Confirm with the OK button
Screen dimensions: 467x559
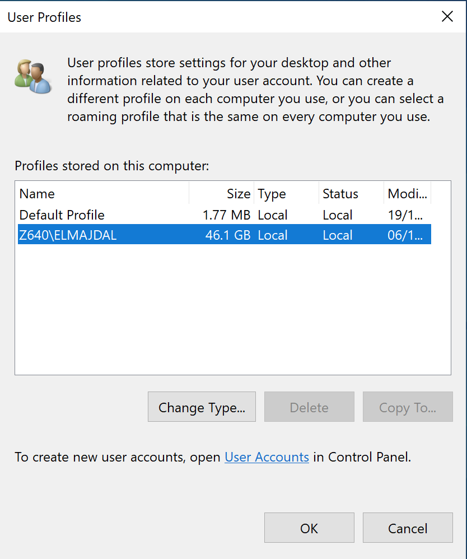point(309,527)
